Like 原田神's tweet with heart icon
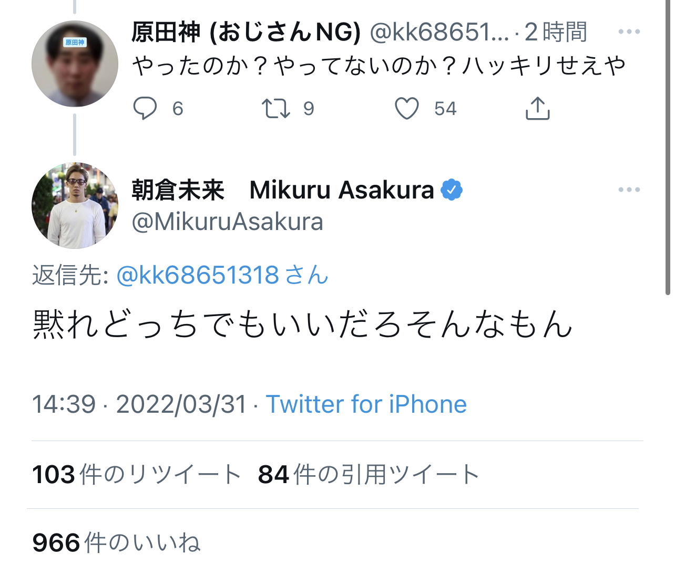The image size is (675, 575). coord(406,109)
